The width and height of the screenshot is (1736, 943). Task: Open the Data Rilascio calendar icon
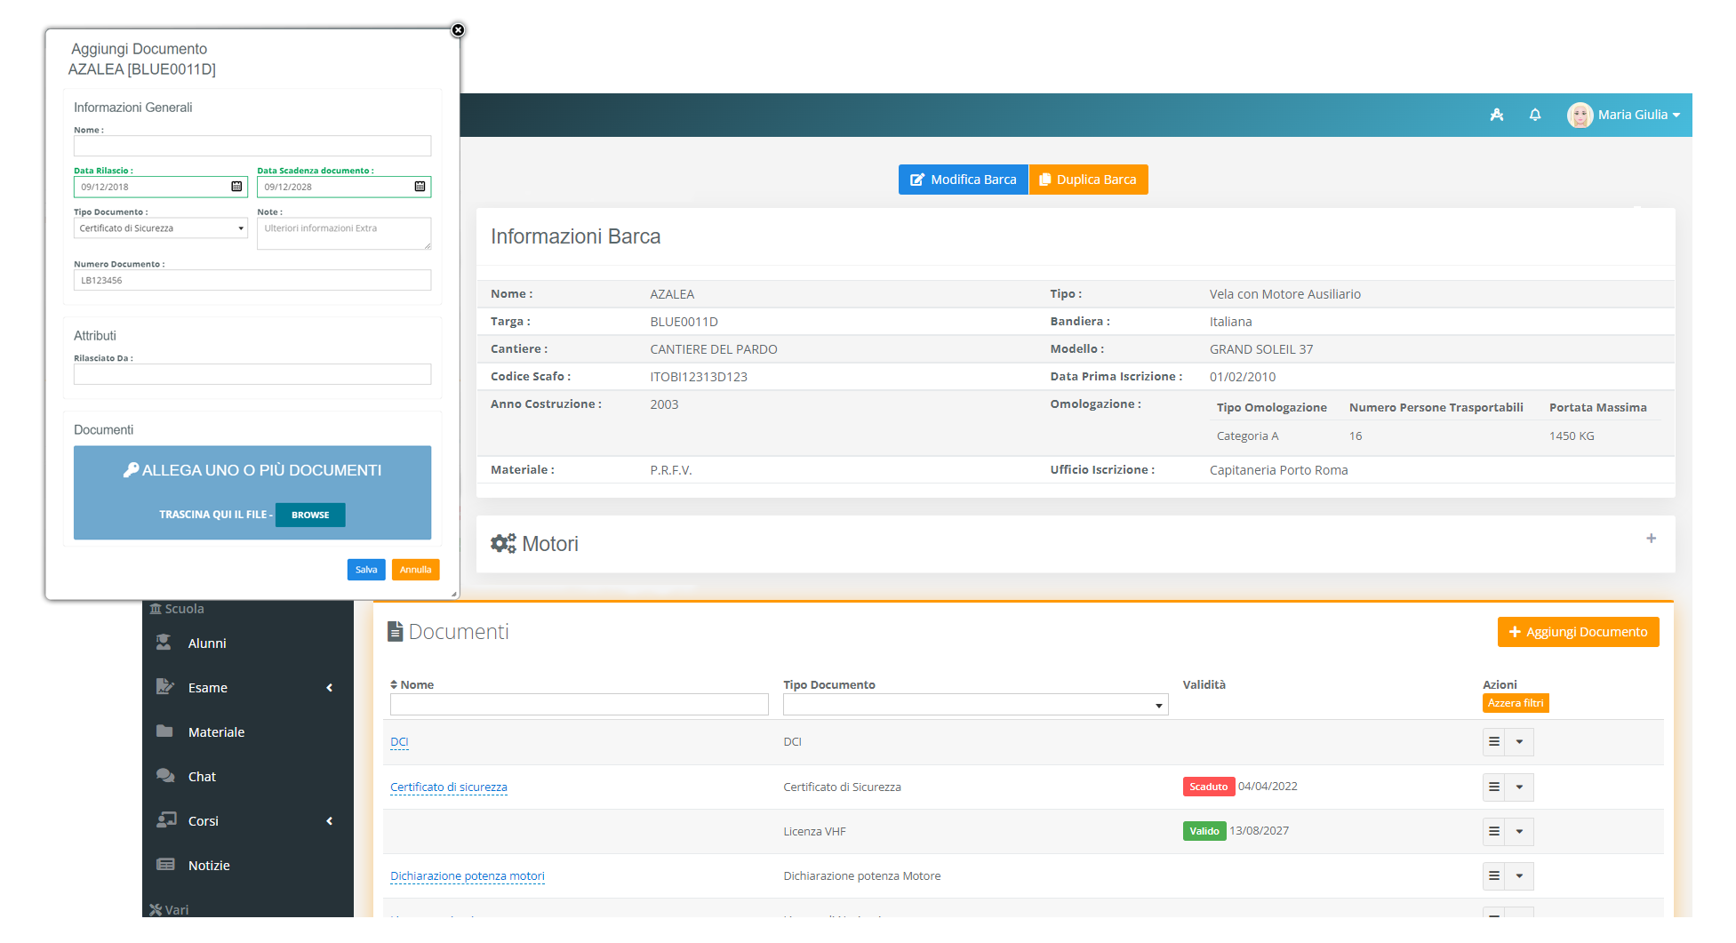236,187
